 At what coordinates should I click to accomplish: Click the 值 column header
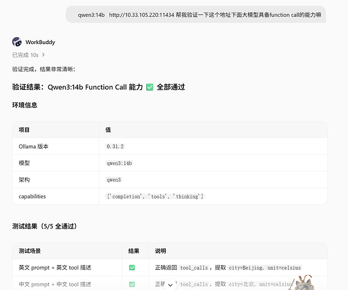pos(108,130)
